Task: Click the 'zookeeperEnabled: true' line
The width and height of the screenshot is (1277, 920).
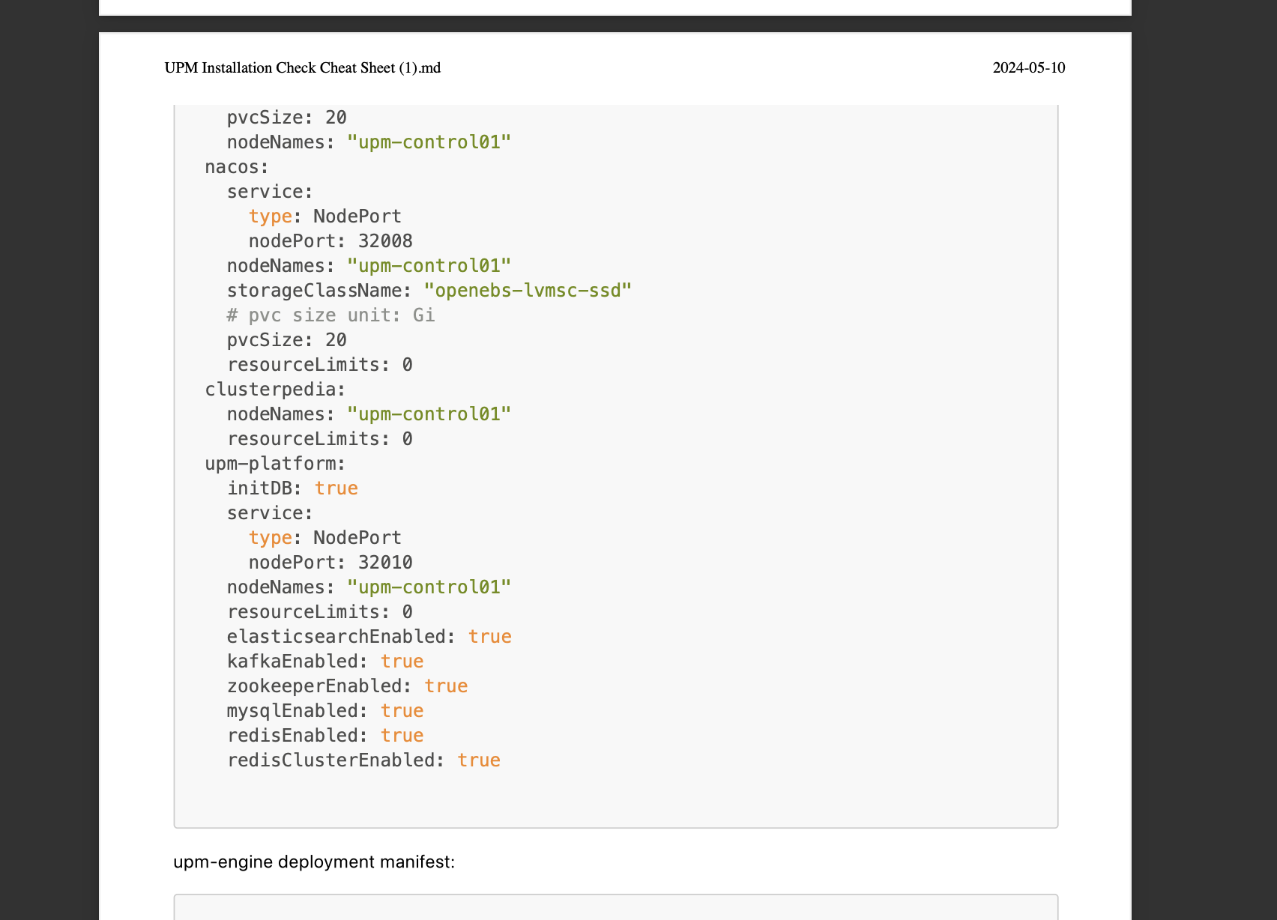Action: 347,686
